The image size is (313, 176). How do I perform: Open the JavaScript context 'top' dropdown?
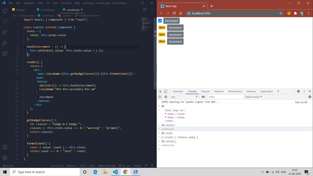[184, 97]
